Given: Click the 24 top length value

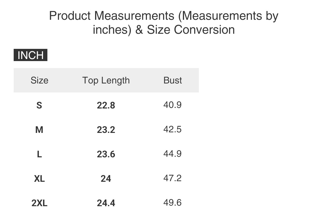Looking at the screenshot, I should tap(106, 179).
